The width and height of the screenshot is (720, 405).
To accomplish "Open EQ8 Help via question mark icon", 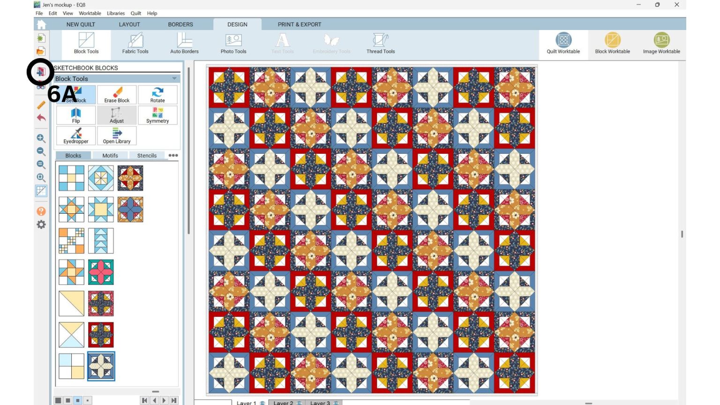I will click(x=41, y=211).
